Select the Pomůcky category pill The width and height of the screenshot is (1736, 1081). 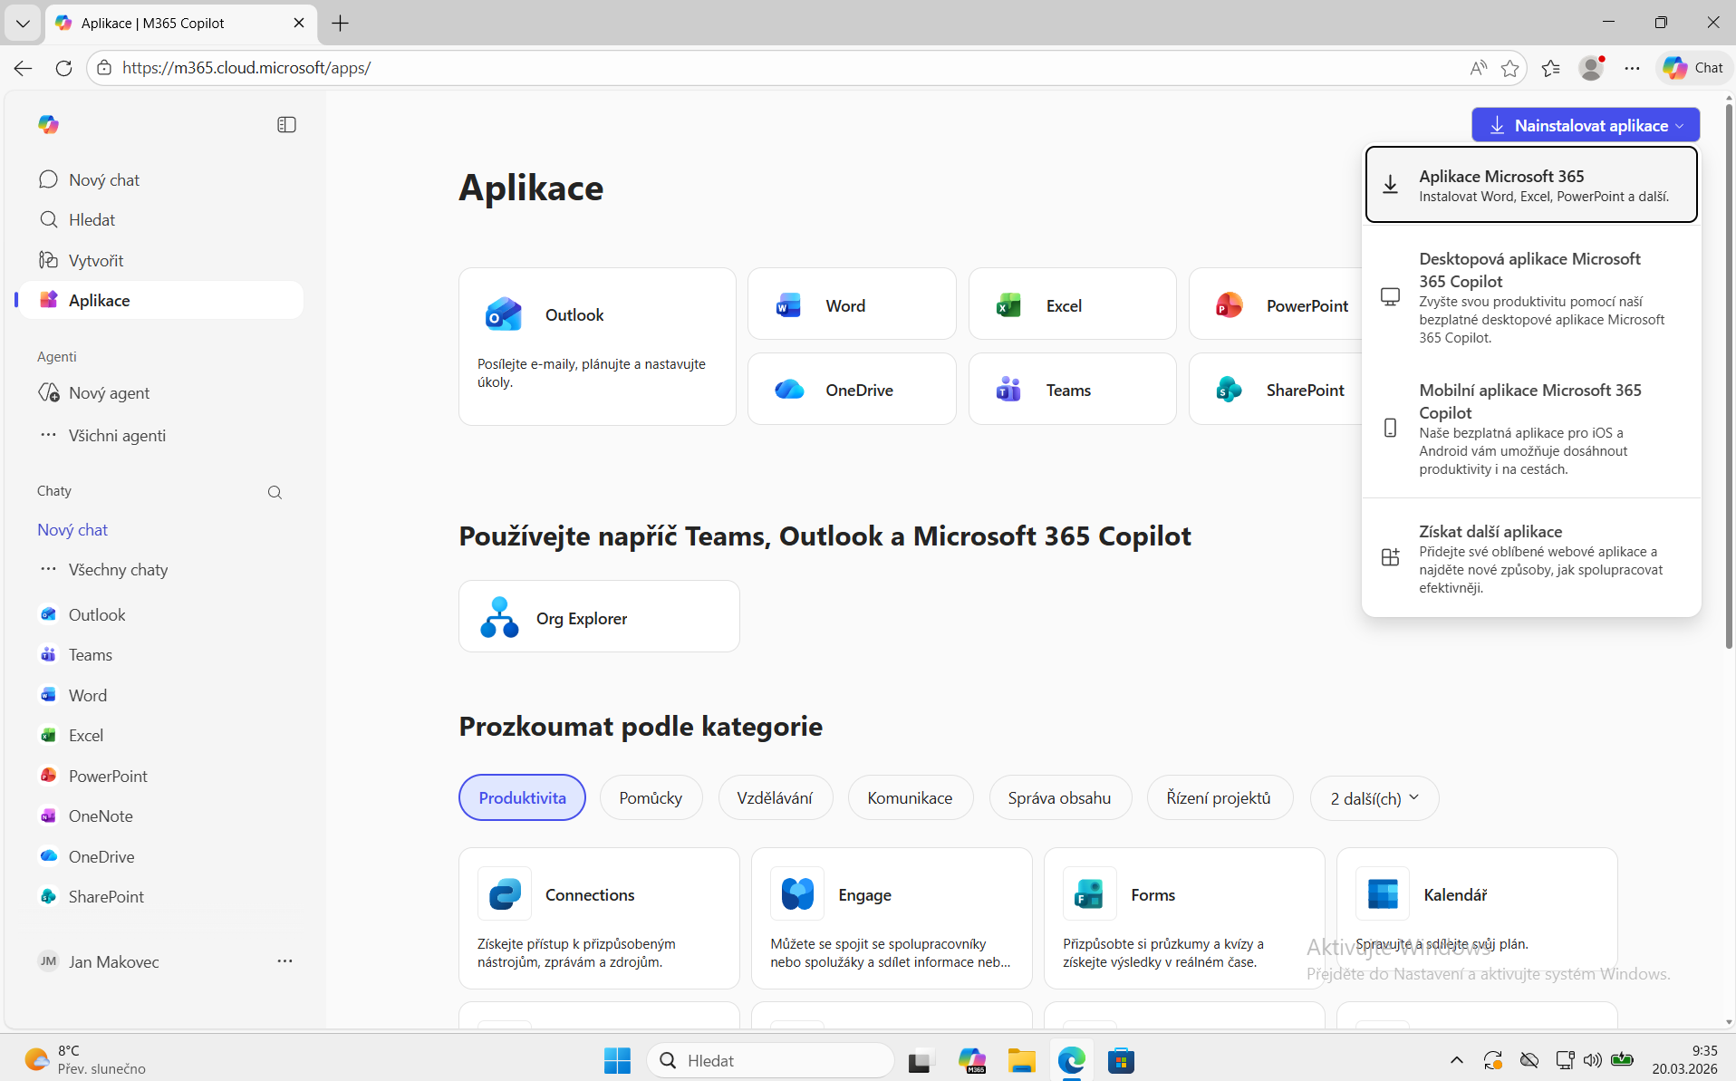tap(651, 797)
